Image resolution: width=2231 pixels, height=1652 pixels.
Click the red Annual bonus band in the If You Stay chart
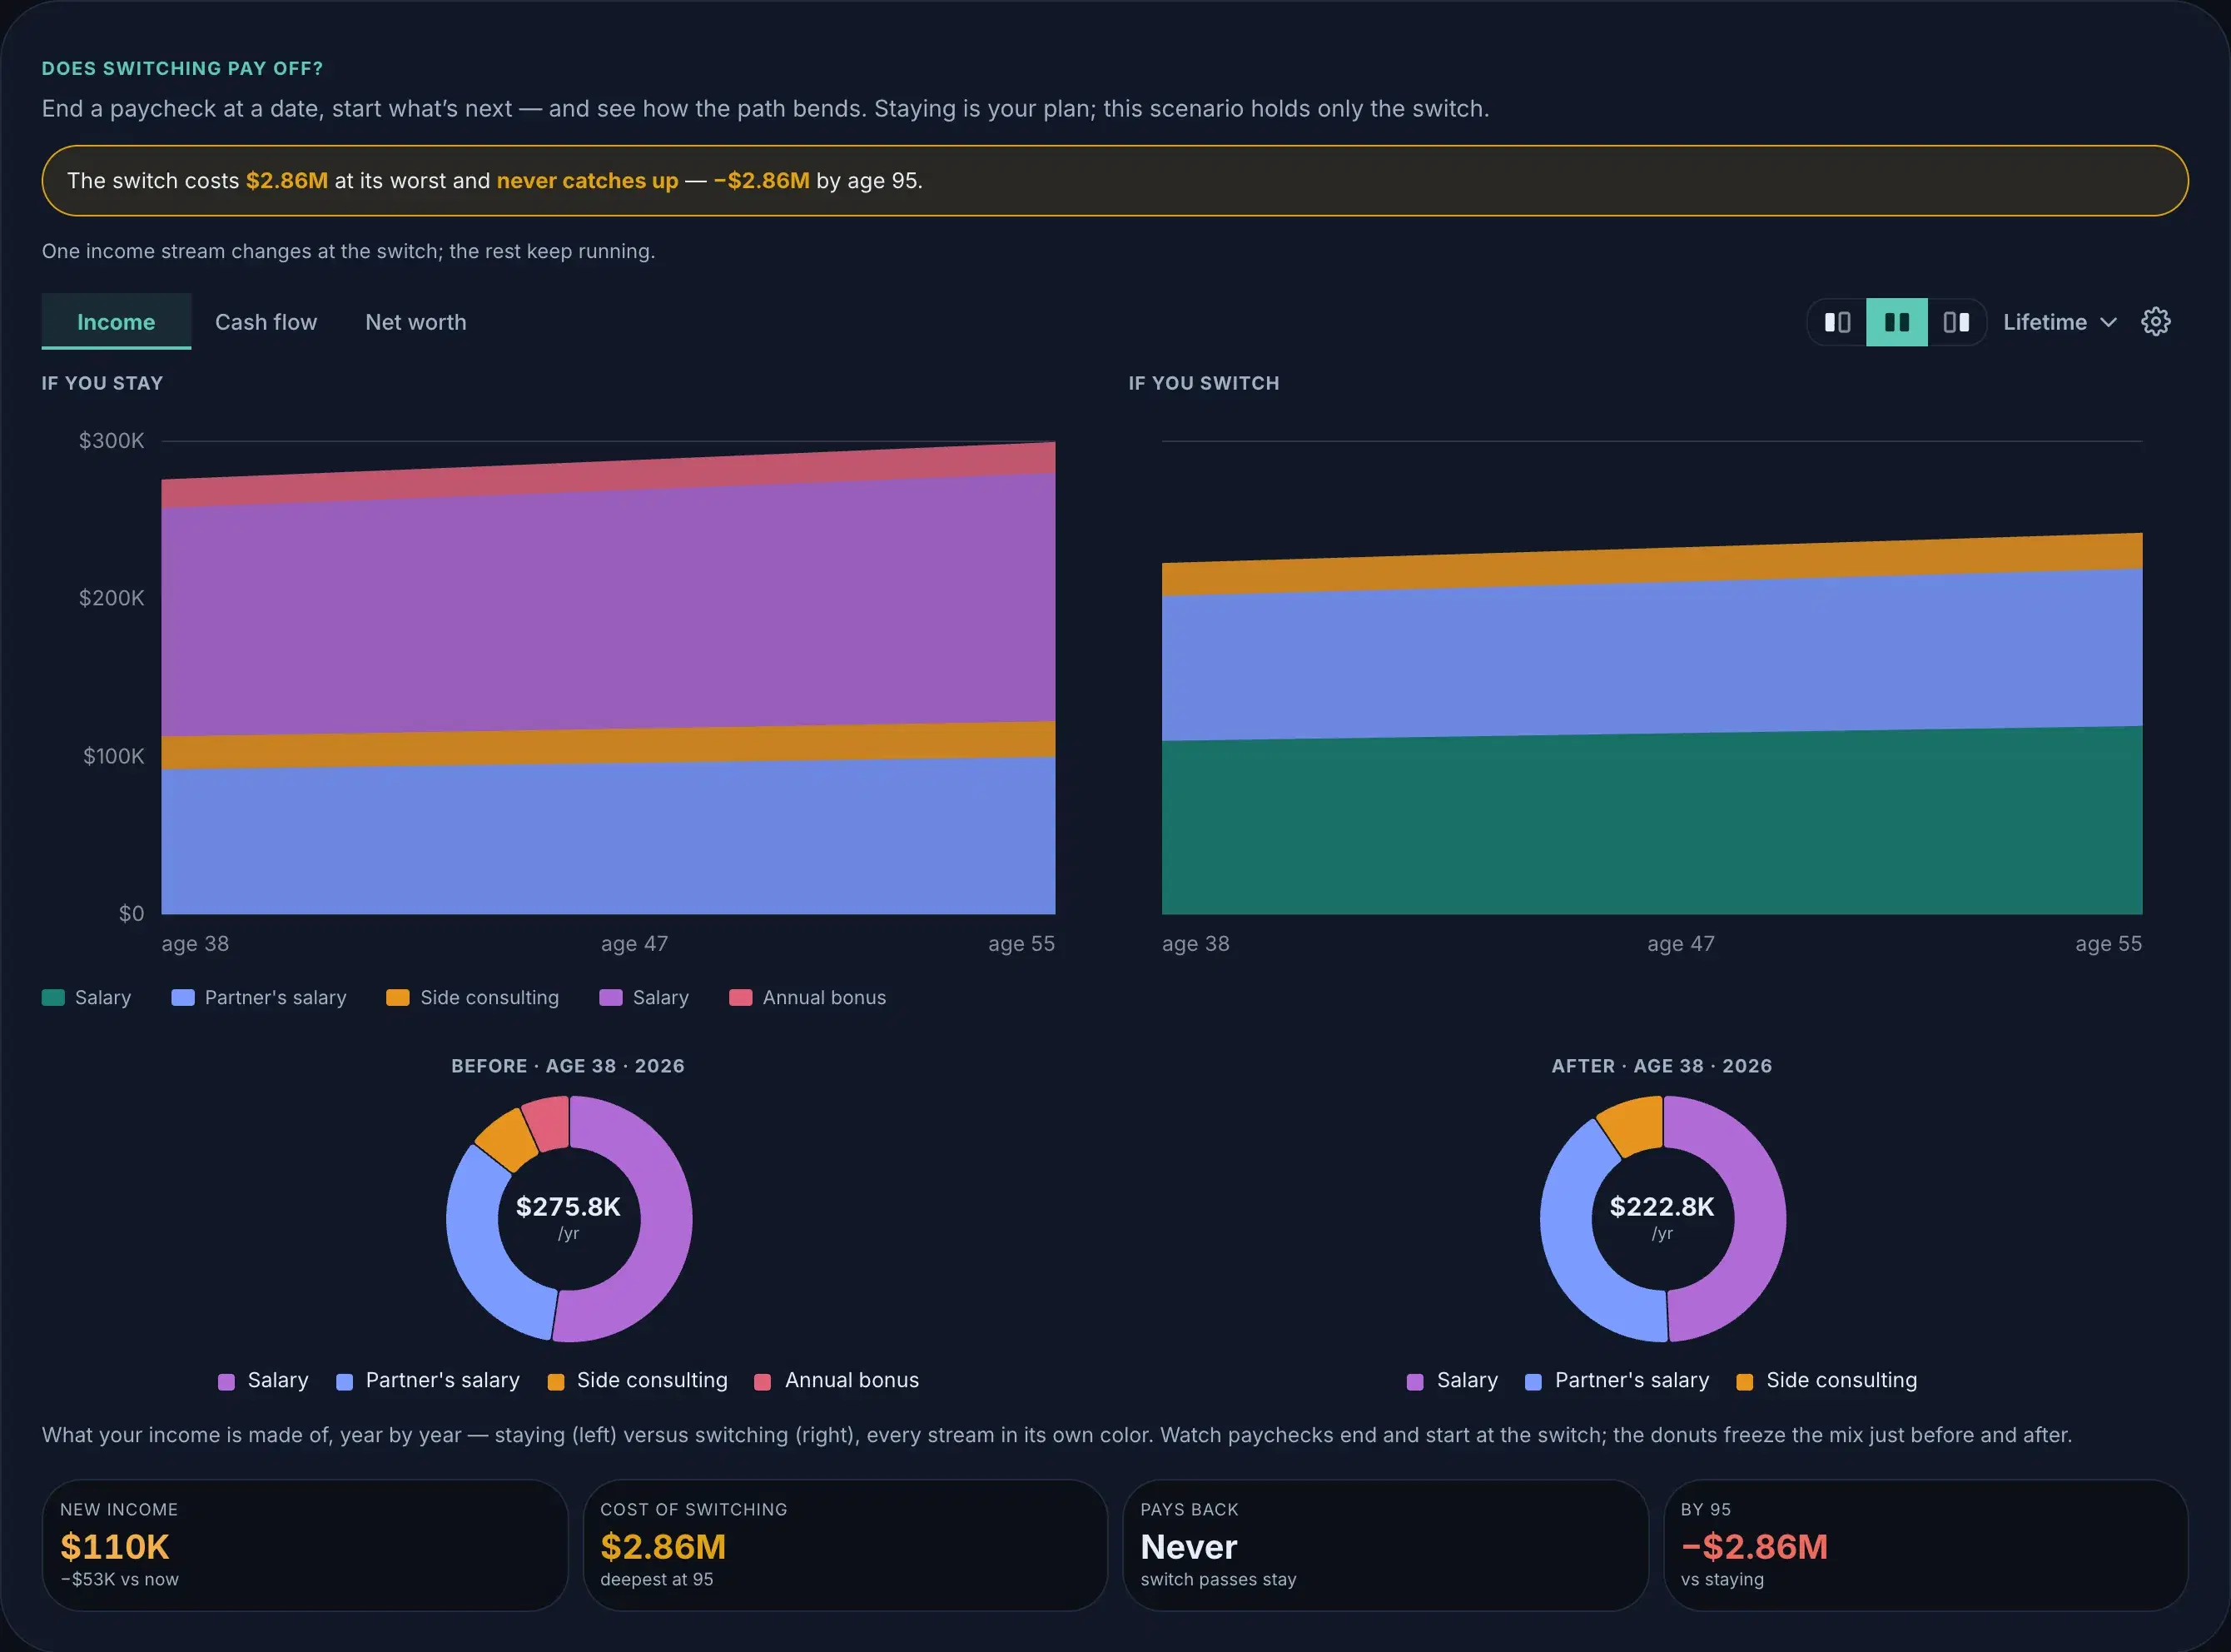(608, 475)
